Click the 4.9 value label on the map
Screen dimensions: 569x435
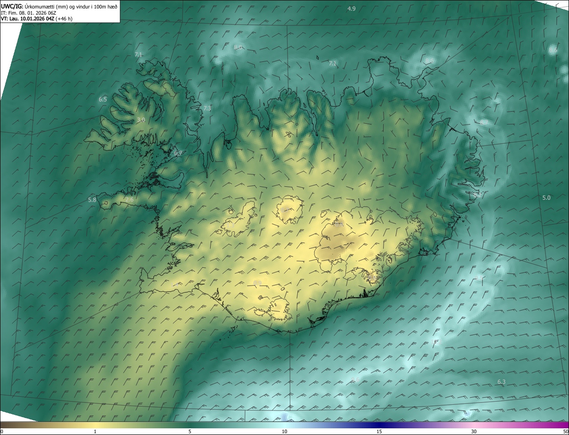point(351,9)
